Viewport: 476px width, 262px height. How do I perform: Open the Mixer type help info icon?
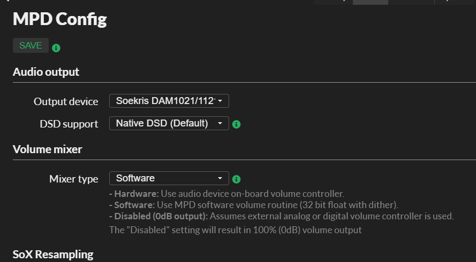pos(236,179)
